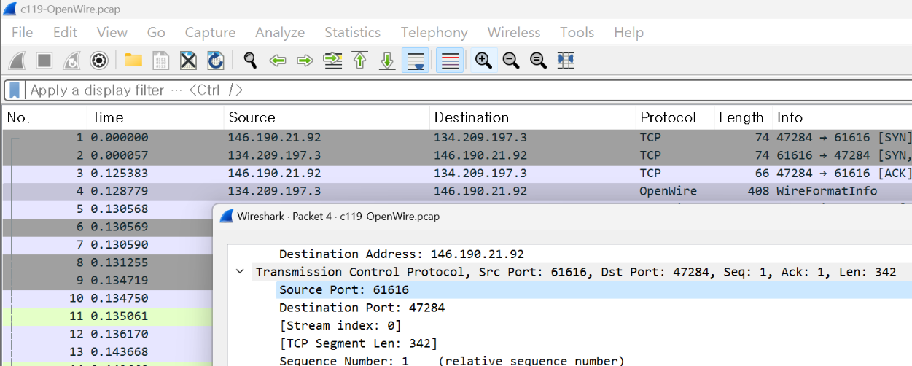
Task: Open a capture file folder icon
Action: point(133,61)
